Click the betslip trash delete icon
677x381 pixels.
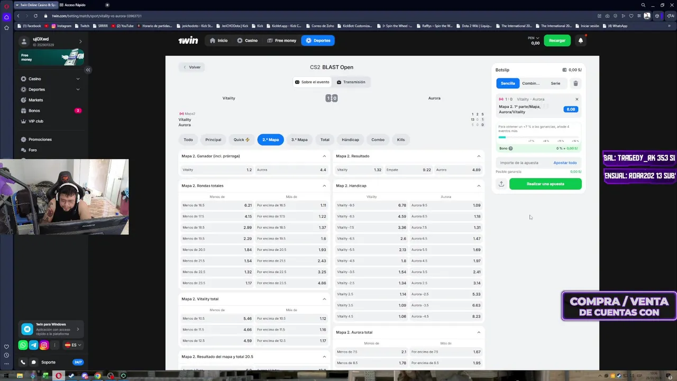click(575, 83)
